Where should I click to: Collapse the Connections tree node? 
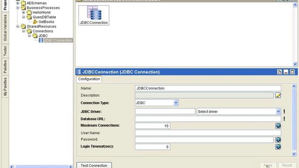coord(24,31)
